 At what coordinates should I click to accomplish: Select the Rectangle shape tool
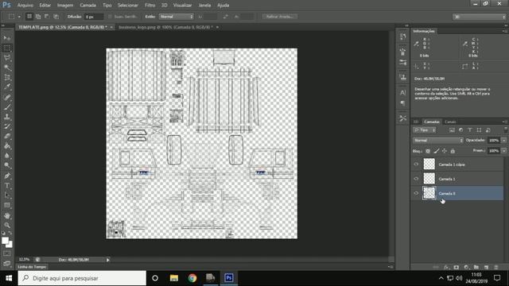[7, 205]
